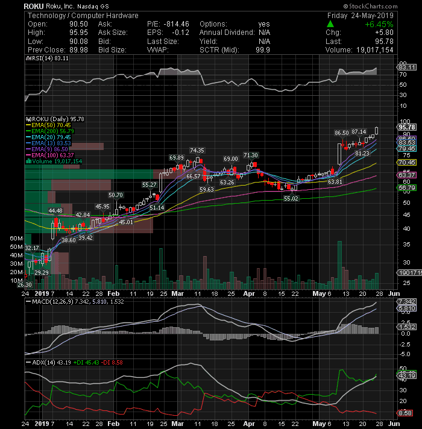
Task: Click the 63.37 tag on the right price axis
Action: click(407, 175)
